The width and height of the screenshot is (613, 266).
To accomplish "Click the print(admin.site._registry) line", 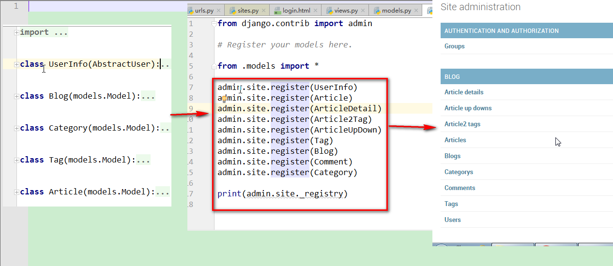I will click(282, 194).
